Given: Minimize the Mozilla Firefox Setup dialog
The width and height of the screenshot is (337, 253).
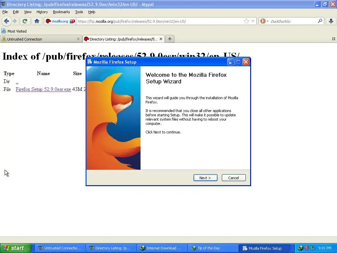Looking at the screenshot, I should [x=230, y=62].
